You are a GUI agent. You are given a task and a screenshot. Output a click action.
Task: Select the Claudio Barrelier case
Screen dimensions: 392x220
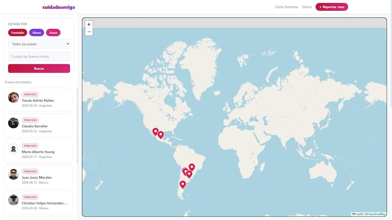pyautogui.click(x=38, y=125)
